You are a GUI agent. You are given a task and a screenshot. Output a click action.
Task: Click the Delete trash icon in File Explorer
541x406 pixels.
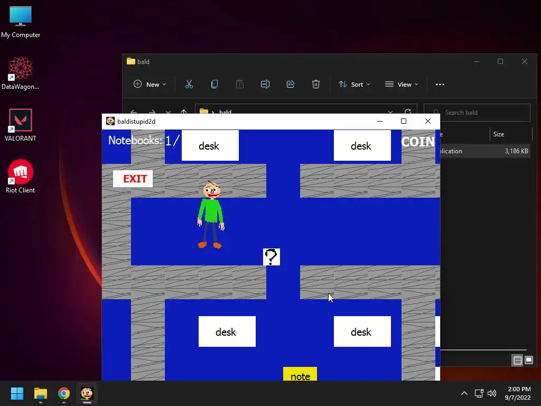[316, 84]
